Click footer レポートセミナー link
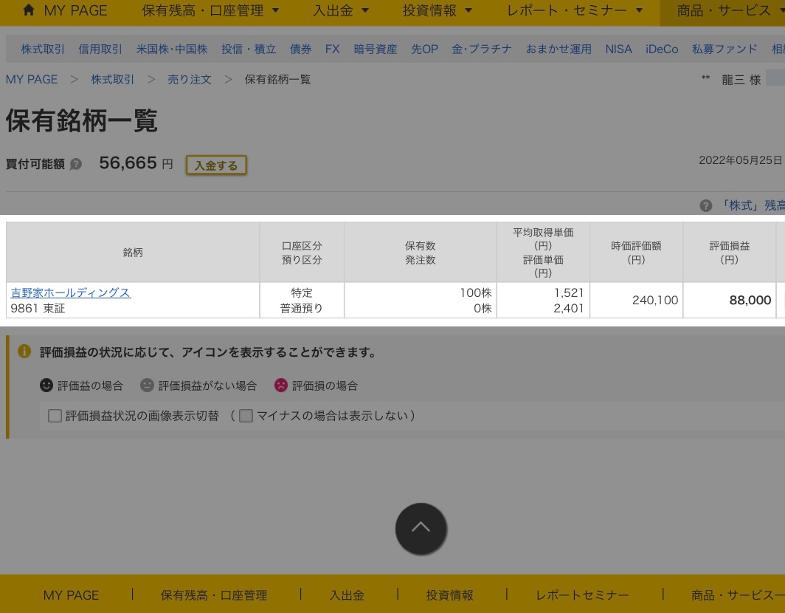 click(582, 595)
